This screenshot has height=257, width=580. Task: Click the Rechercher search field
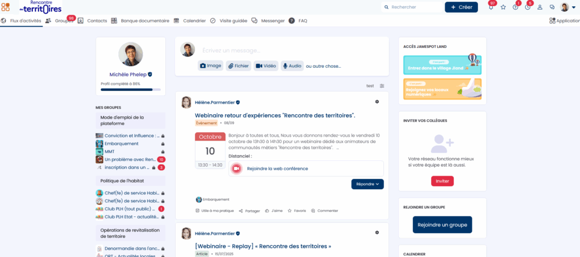[x=413, y=7]
